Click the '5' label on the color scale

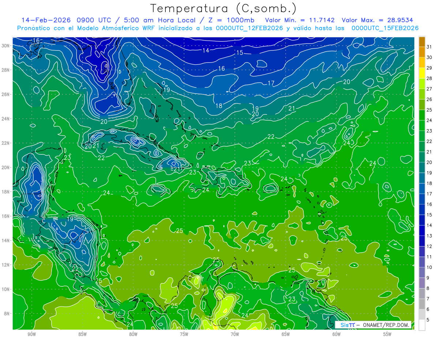(428, 320)
